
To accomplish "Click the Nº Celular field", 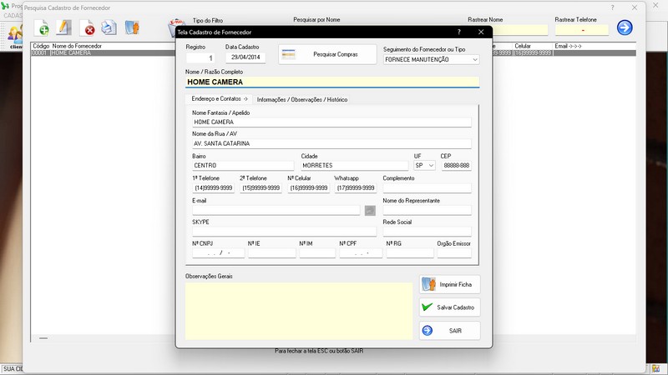I will point(308,188).
